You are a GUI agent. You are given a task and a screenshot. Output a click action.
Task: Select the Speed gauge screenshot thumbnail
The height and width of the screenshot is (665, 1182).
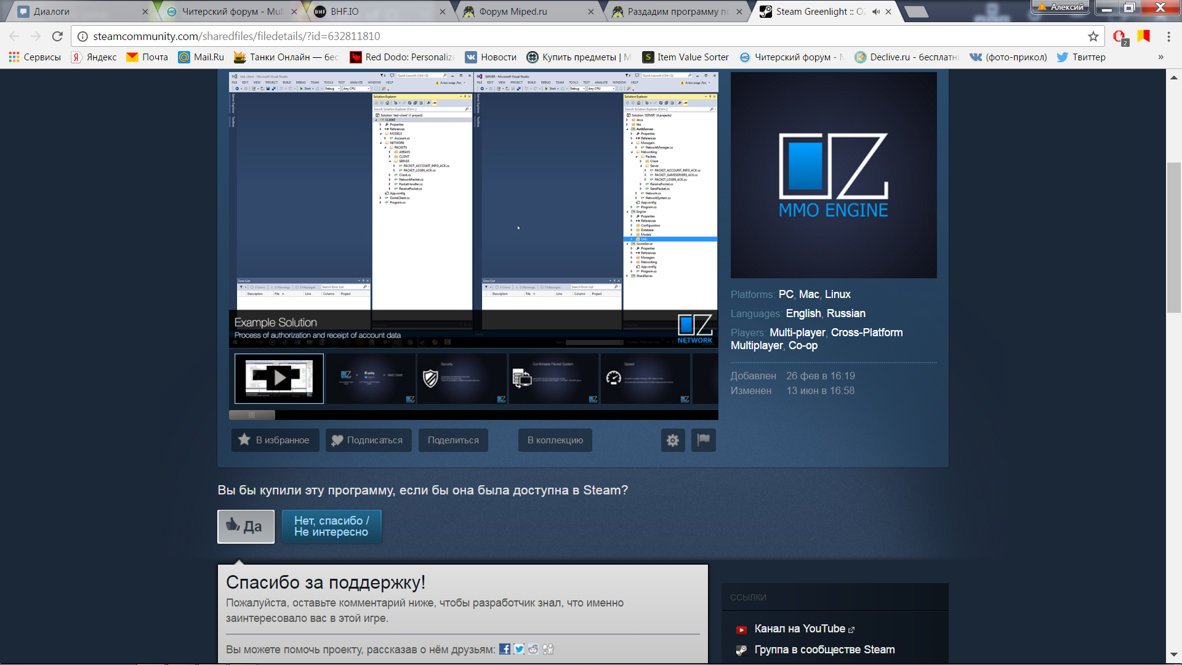(645, 378)
